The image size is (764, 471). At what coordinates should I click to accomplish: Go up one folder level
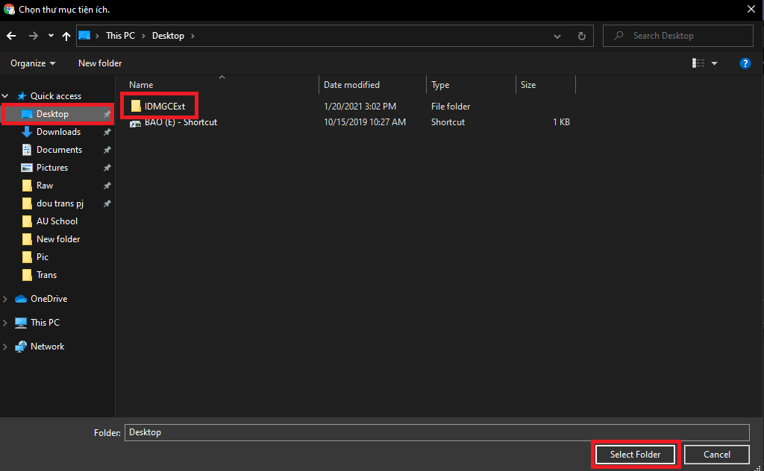[66, 36]
